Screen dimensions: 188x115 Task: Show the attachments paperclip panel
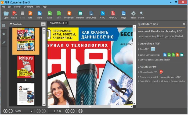[x=4, y=42]
